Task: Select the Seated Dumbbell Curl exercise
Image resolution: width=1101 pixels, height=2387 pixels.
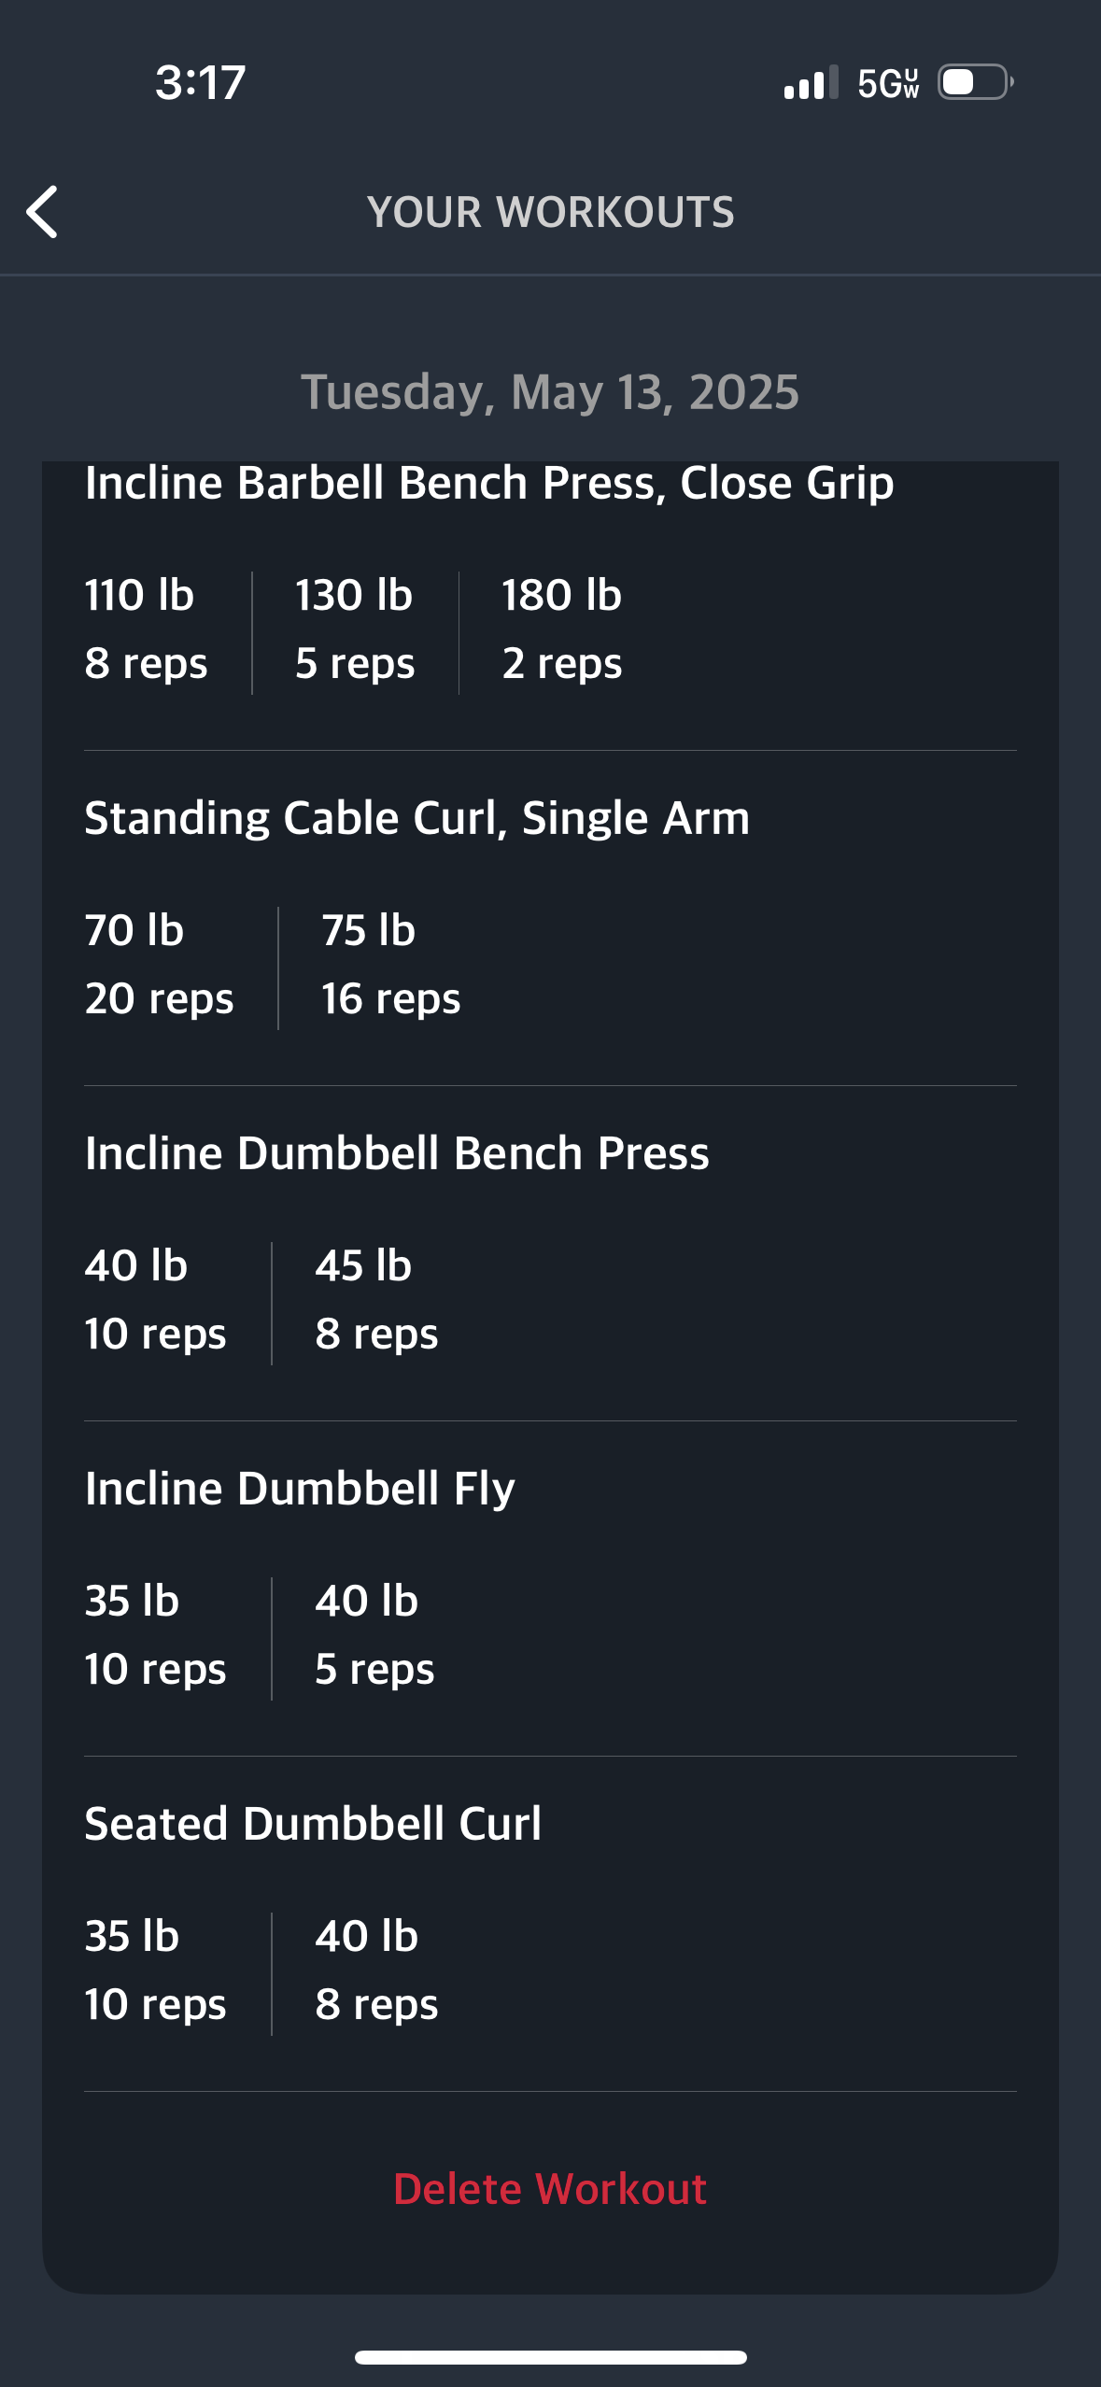Action: click(x=313, y=1824)
